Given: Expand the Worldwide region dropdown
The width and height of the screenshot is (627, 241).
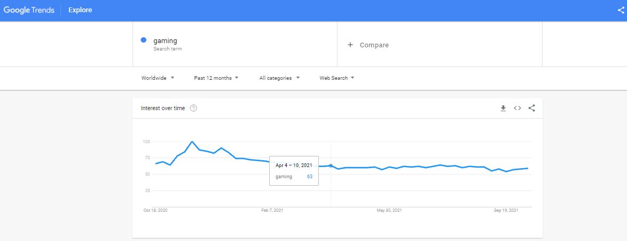Looking at the screenshot, I should (158, 78).
